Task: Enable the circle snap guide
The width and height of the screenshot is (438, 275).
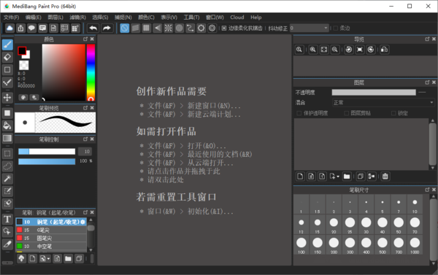Action: click(x=180, y=28)
